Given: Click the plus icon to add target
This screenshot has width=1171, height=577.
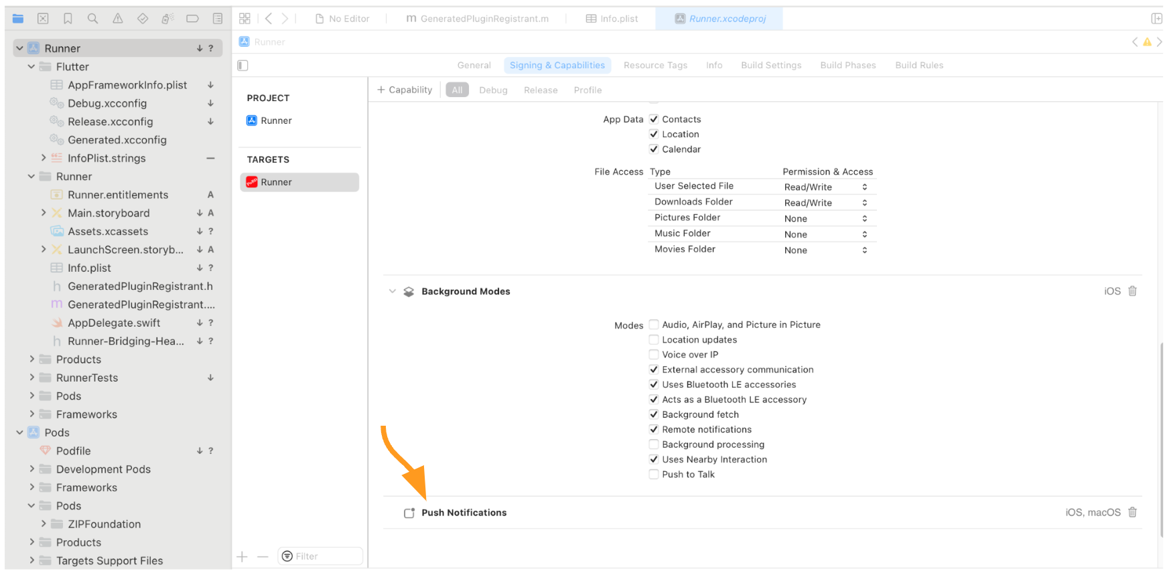Looking at the screenshot, I should pos(243,556).
